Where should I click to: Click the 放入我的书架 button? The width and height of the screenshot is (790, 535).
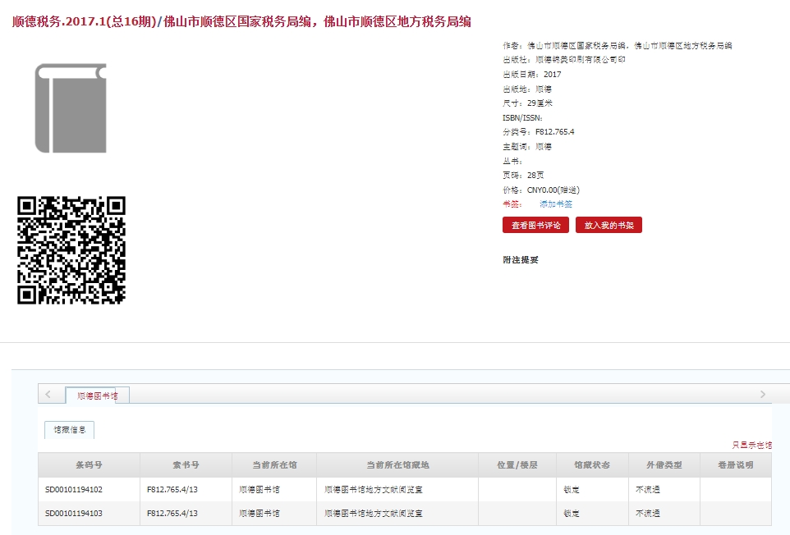609,225
